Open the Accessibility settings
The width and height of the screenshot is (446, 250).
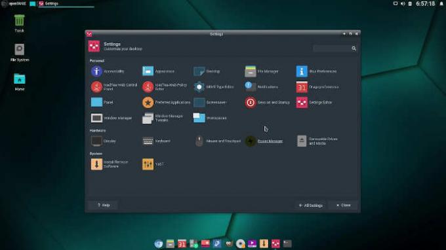click(x=108, y=71)
